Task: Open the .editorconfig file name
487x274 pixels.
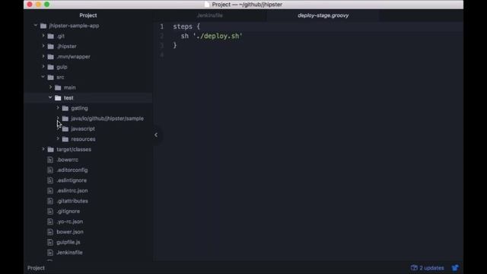Action: click(72, 170)
